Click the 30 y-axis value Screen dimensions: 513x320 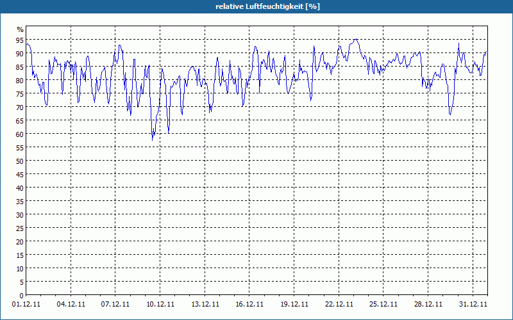click(20, 215)
